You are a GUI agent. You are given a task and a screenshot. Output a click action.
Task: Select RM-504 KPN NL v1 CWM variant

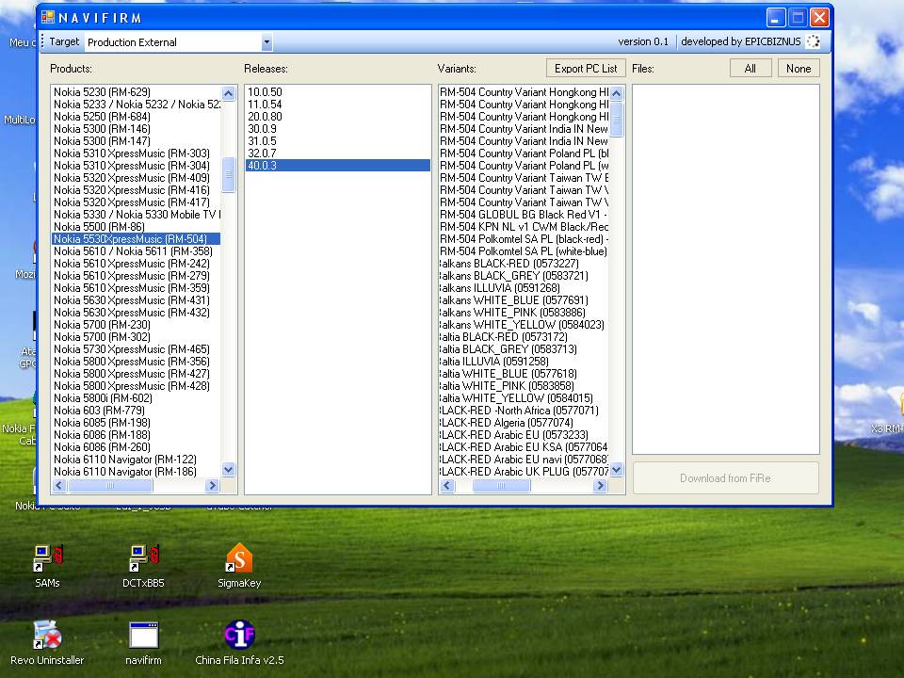pyautogui.click(x=525, y=227)
